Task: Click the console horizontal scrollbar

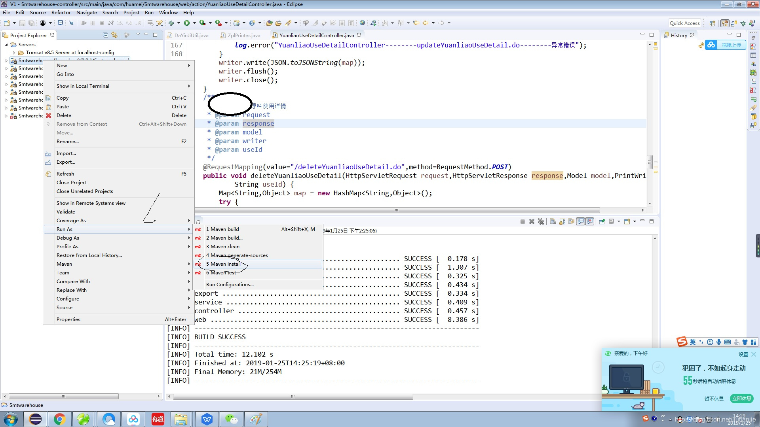Action: tap(293, 397)
